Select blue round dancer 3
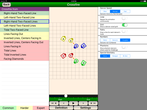Viewport: 147px width, 110px height. tap(76, 46)
